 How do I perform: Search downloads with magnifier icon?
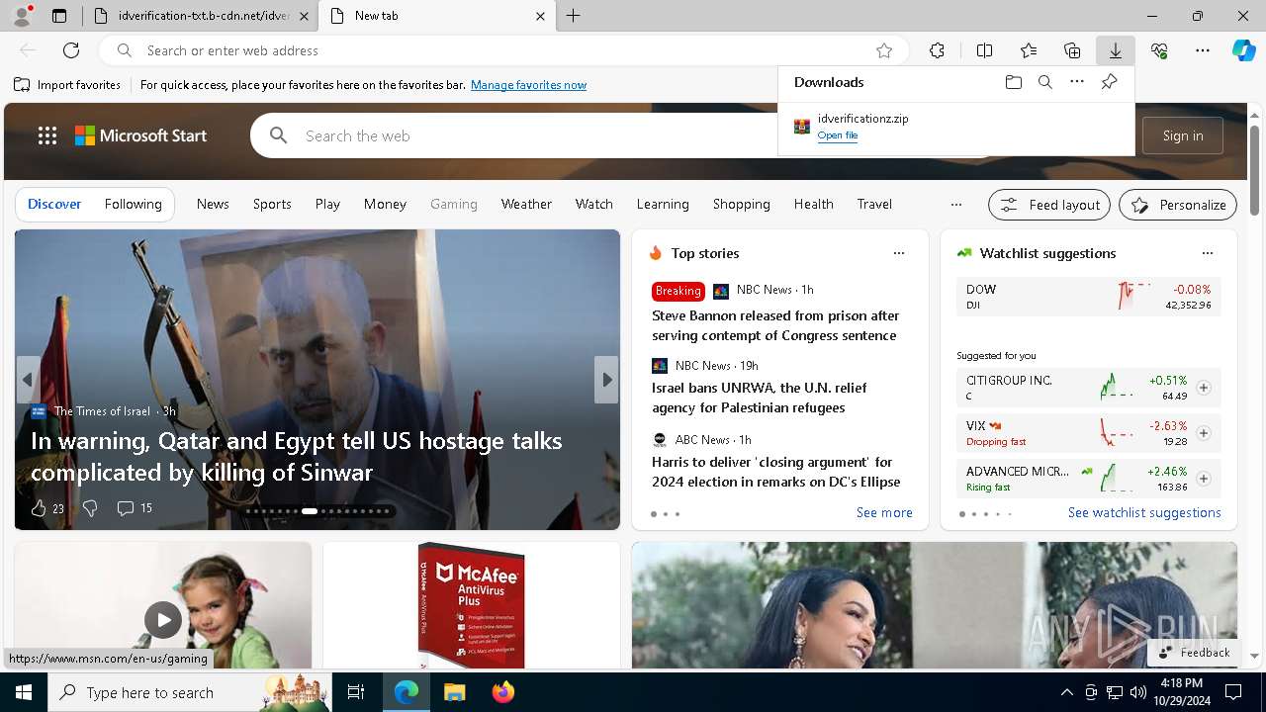(x=1044, y=82)
